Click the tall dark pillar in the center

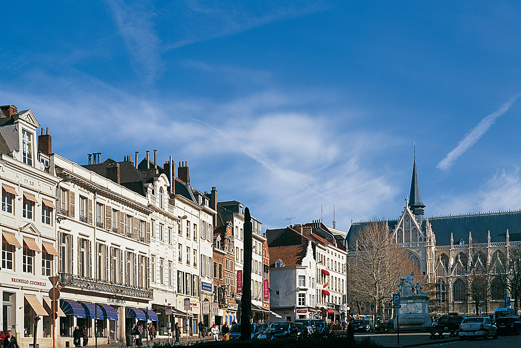(247, 274)
